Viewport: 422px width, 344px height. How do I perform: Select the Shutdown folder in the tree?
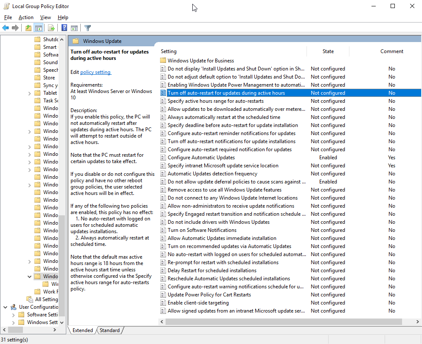point(51,39)
